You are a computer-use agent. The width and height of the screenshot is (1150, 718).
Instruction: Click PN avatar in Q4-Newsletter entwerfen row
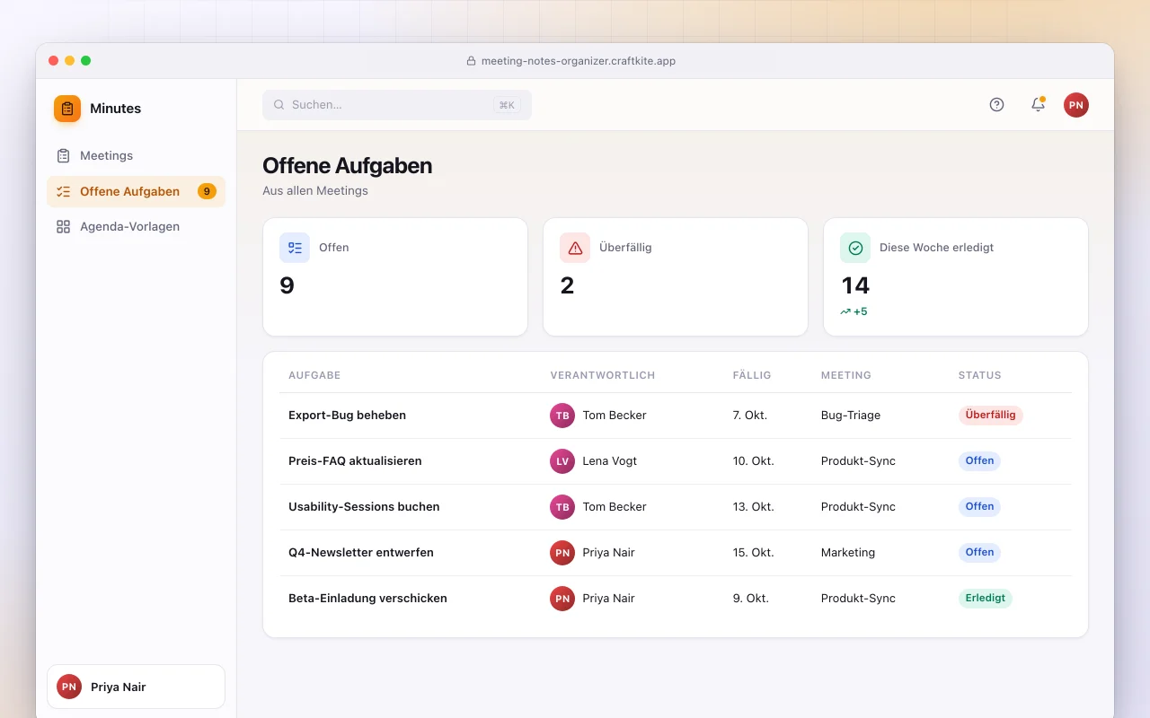click(562, 553)
